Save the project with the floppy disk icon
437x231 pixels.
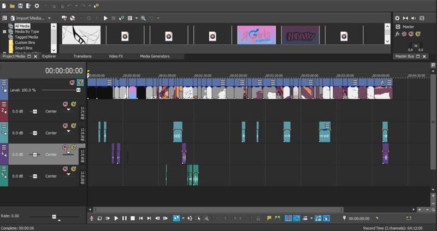pyautogui.click(x=20, y=6)
